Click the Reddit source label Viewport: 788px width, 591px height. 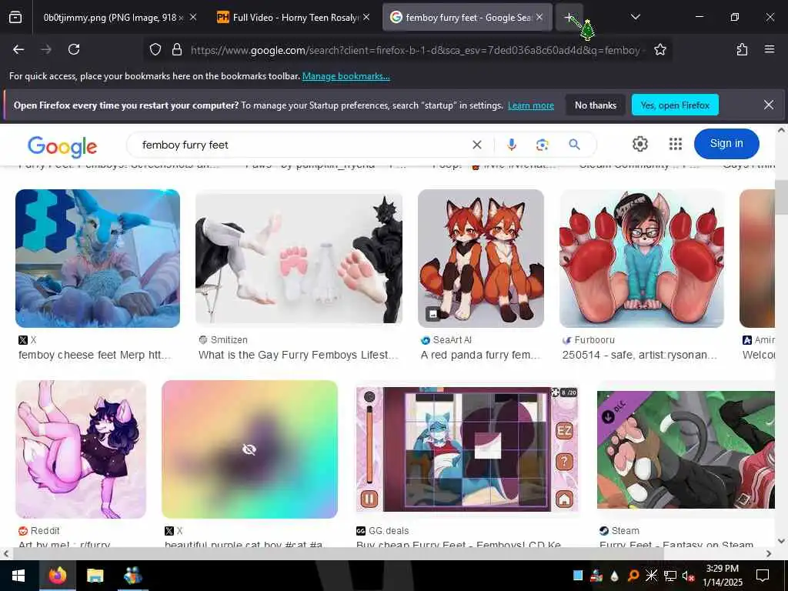click(45, 531)
